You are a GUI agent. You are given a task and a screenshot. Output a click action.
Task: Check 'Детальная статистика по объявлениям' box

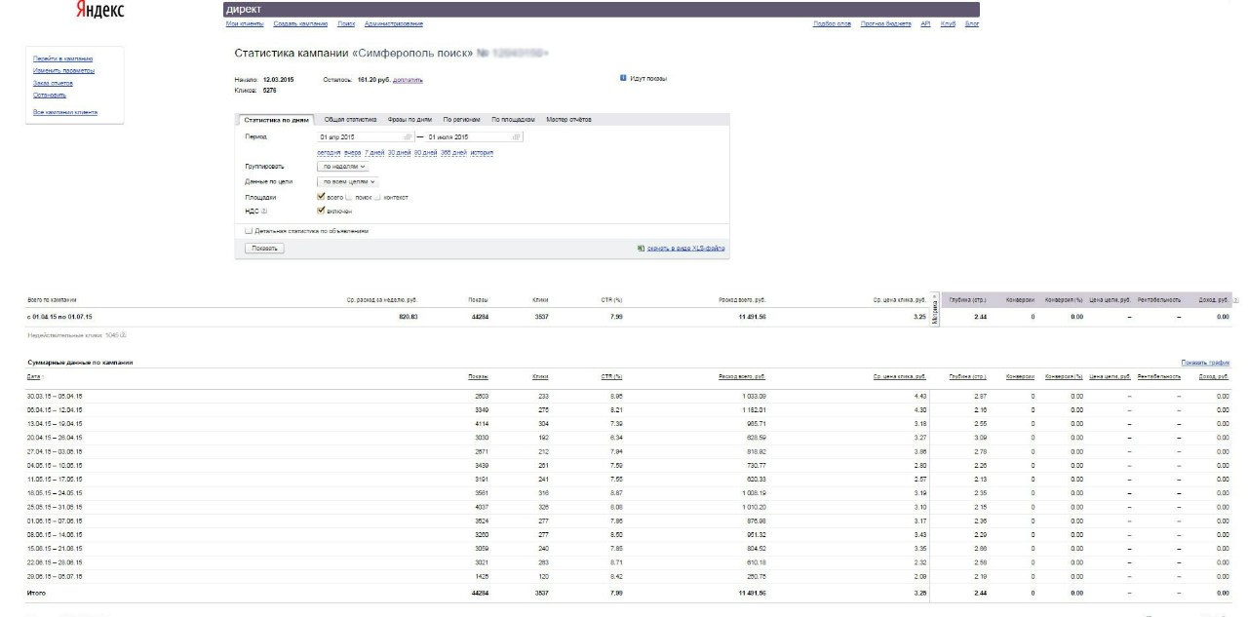pos(249,231)
